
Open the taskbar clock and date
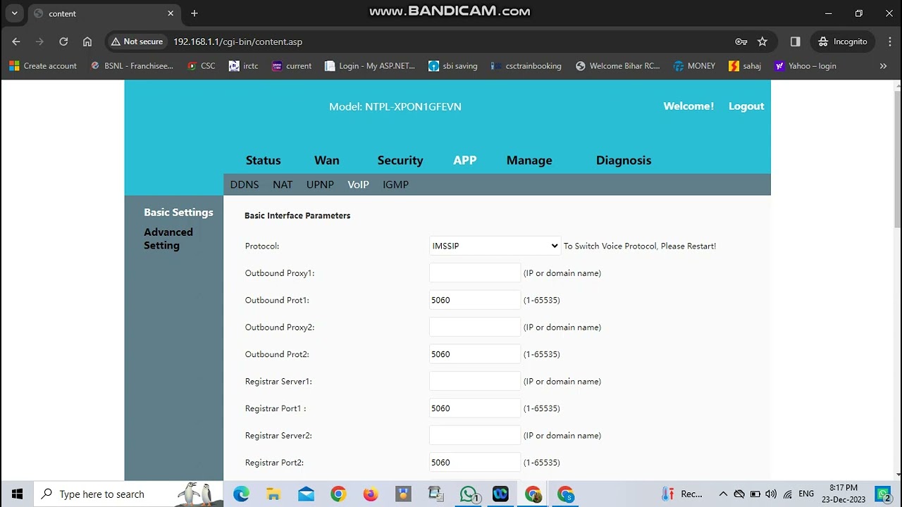pyautogui.click(x=844, y=494)
